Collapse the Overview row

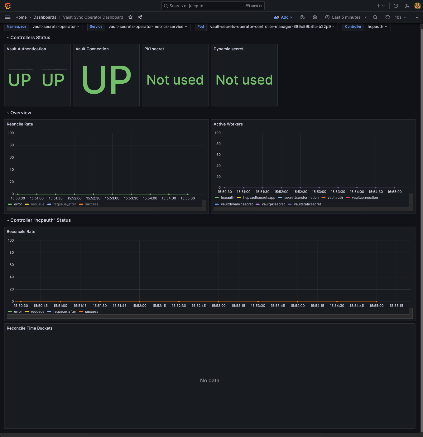[19, 113]
